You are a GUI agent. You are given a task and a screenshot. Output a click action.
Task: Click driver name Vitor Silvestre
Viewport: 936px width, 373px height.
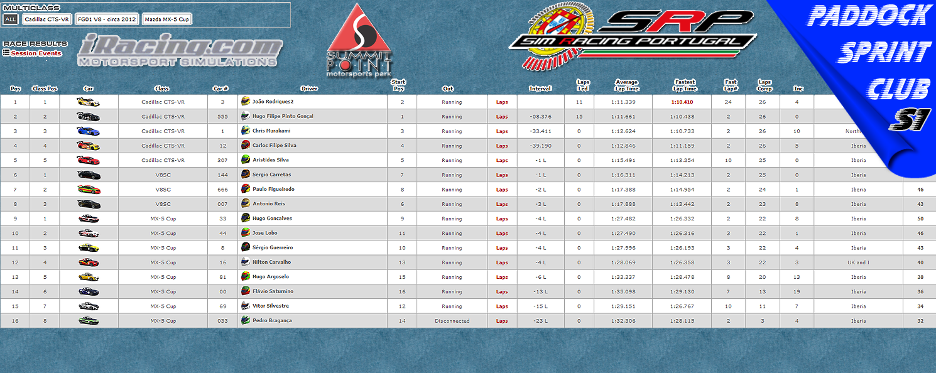[271, 306]
